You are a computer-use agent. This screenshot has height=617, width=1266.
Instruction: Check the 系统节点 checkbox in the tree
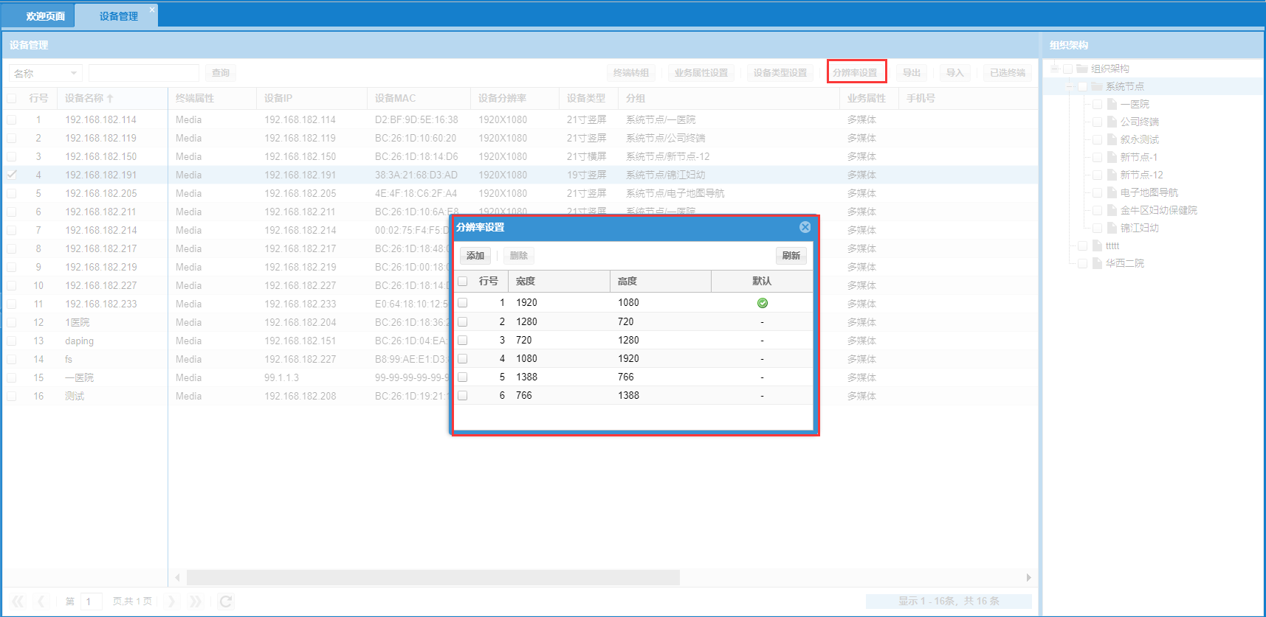[x=1082, y=86]
